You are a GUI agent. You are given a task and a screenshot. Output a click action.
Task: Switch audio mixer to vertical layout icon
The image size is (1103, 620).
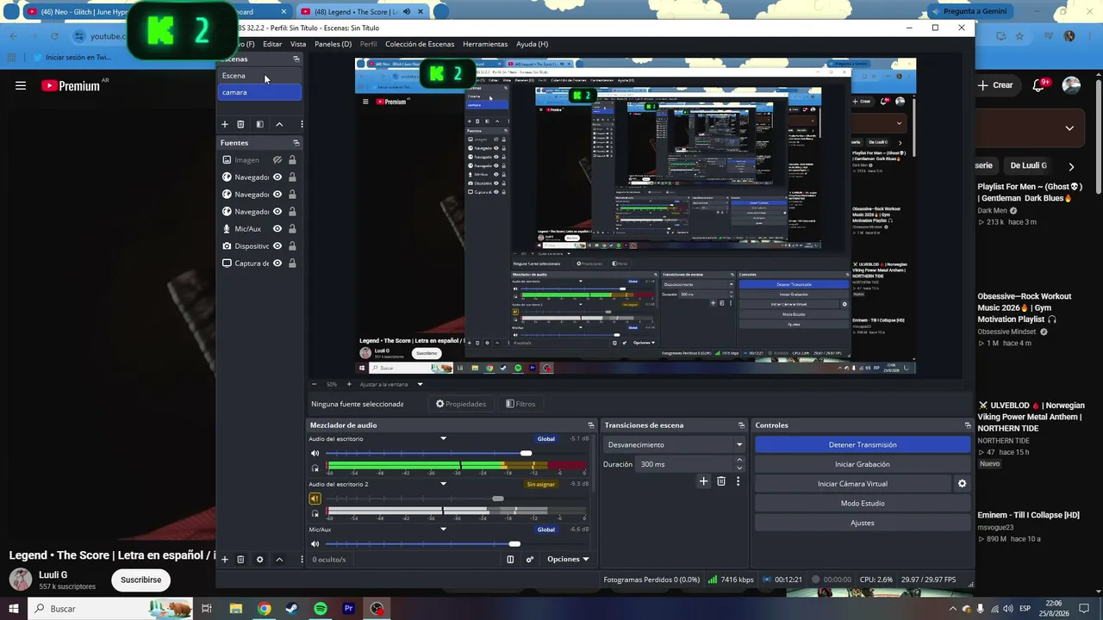pos(510,560)
